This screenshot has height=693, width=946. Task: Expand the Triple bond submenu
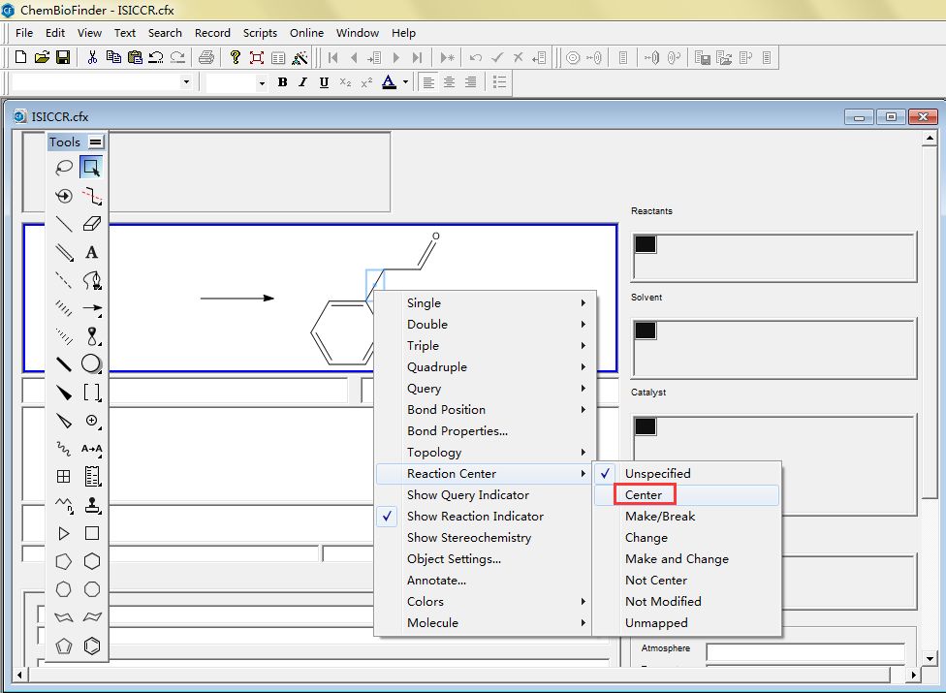point(483,346)
